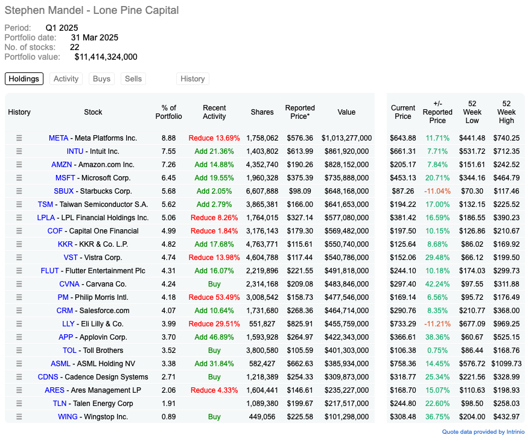The height and width of the screenshot is (441, 531).
Task: Open history icon for LLY row
Action: (19, 324)
